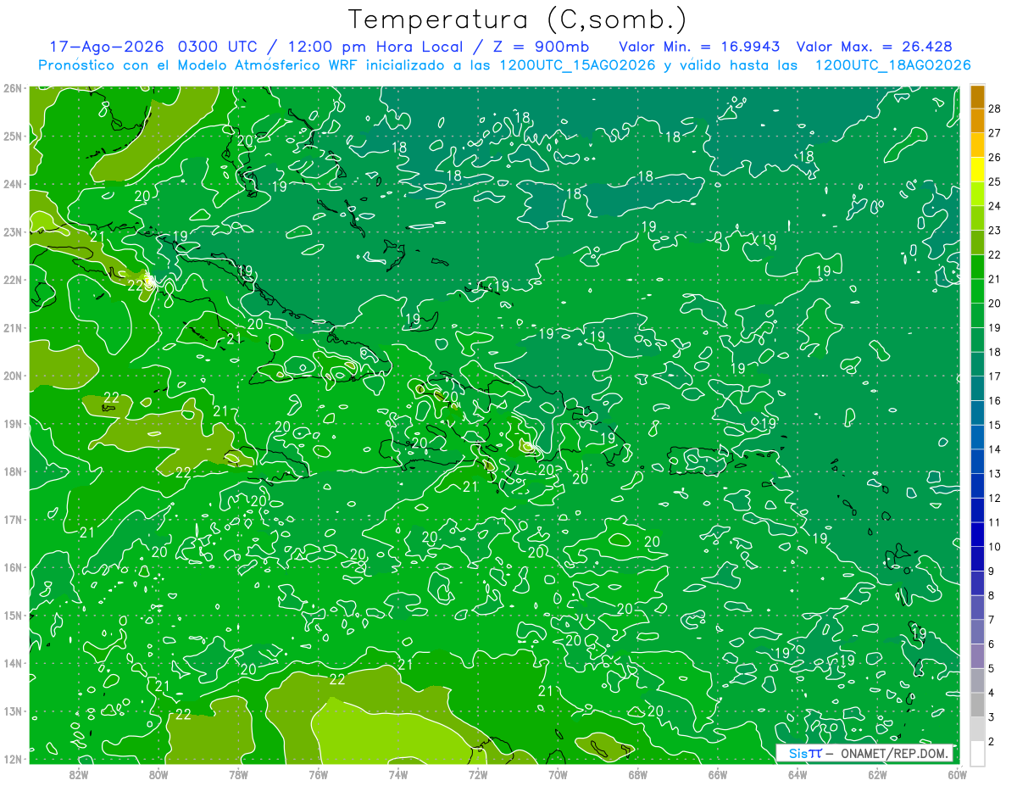
Task: Select the '17-Ago-2026' date text
Action: 106,47
